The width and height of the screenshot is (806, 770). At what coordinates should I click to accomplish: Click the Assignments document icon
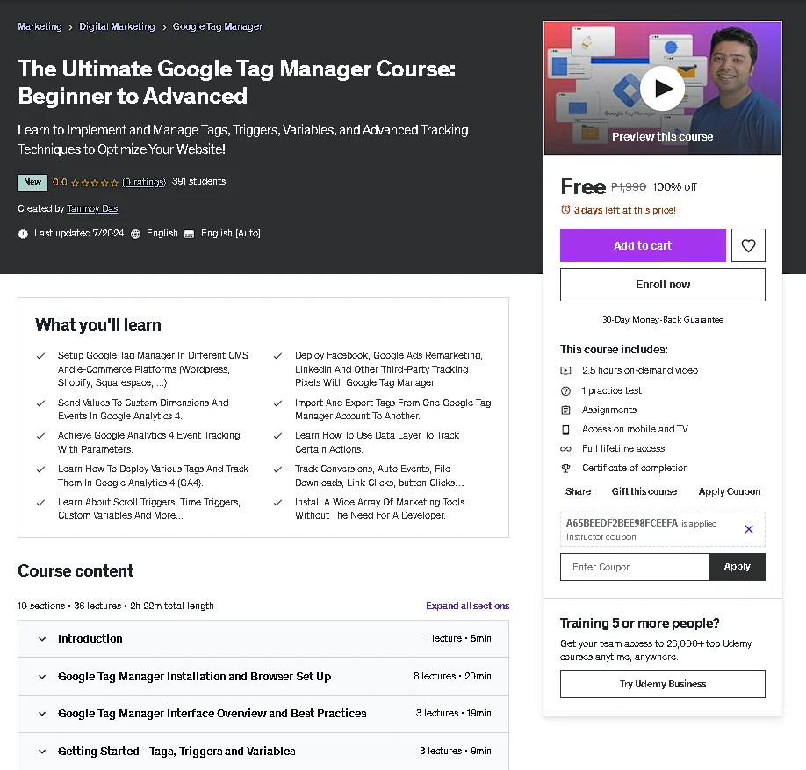tap(565, 410)
